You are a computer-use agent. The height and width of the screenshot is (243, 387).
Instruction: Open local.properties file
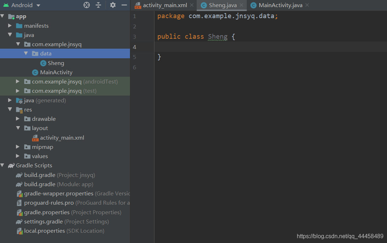pos(64,231)
